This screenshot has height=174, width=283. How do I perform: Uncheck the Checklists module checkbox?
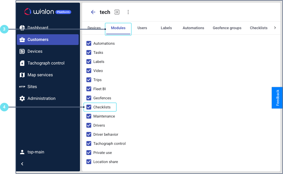[x=89, y=107]
